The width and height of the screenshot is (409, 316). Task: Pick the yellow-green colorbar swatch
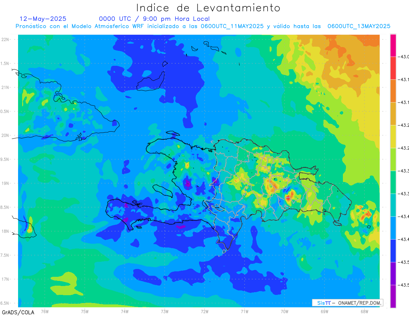393,160
